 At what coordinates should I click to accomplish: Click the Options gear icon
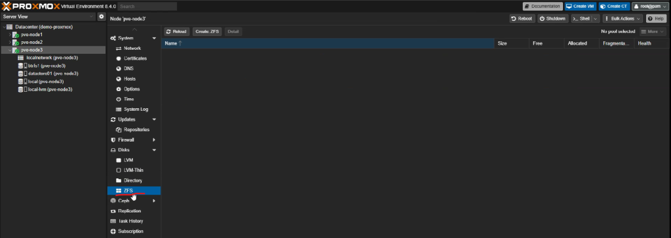pos(119,89)
